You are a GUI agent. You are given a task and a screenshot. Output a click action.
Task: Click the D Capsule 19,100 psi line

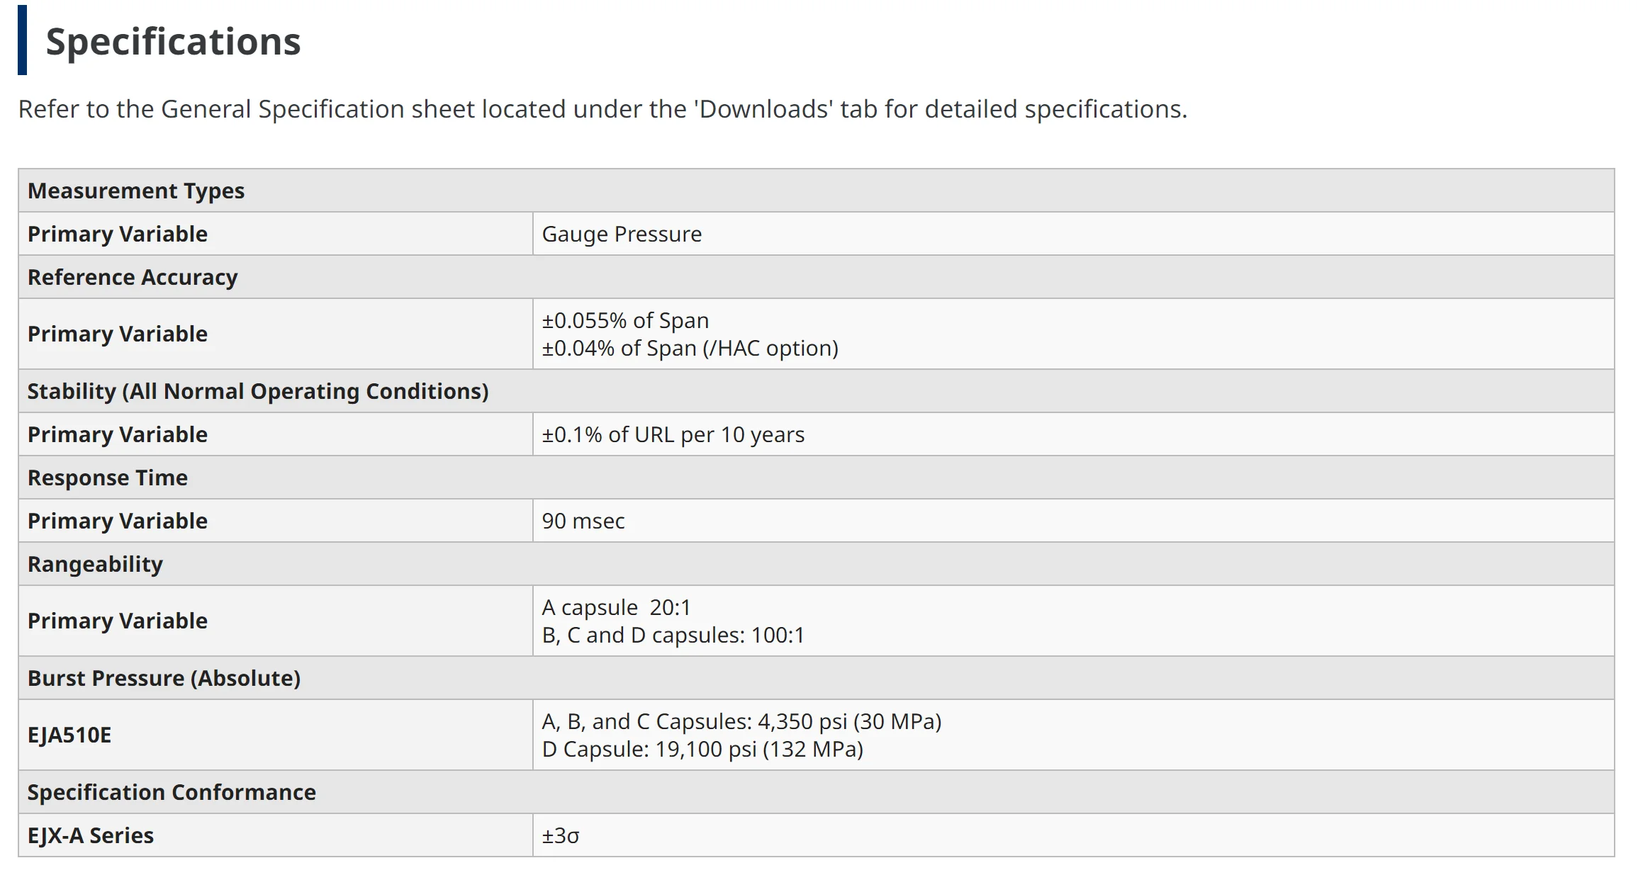pyautogui.click(x=702, y=749)
